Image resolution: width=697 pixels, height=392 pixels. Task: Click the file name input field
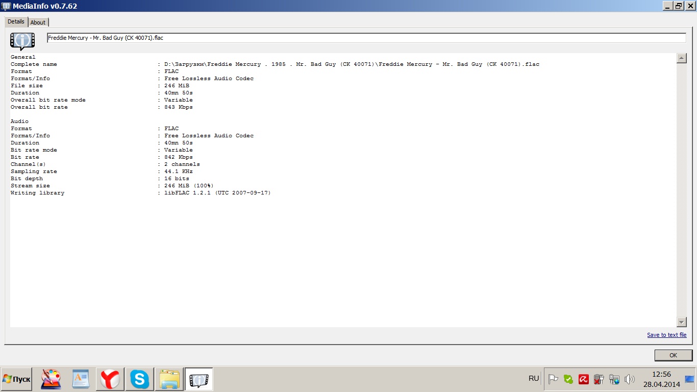(x=366, y=38)
